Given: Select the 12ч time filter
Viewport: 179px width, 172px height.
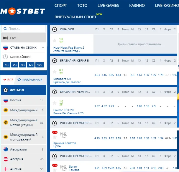Looking at the screenshot, I should [40, 65].
